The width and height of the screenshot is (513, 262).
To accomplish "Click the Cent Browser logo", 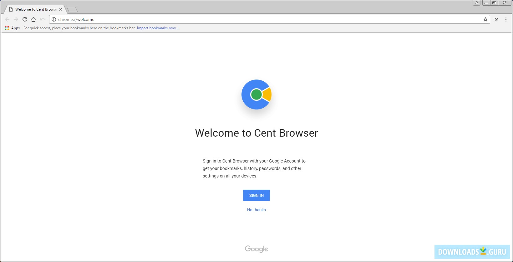I will 256,95.
